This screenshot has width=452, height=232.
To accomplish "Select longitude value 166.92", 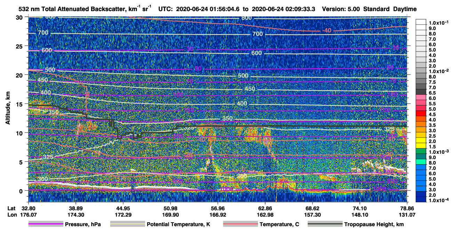I will click(218, 215).
